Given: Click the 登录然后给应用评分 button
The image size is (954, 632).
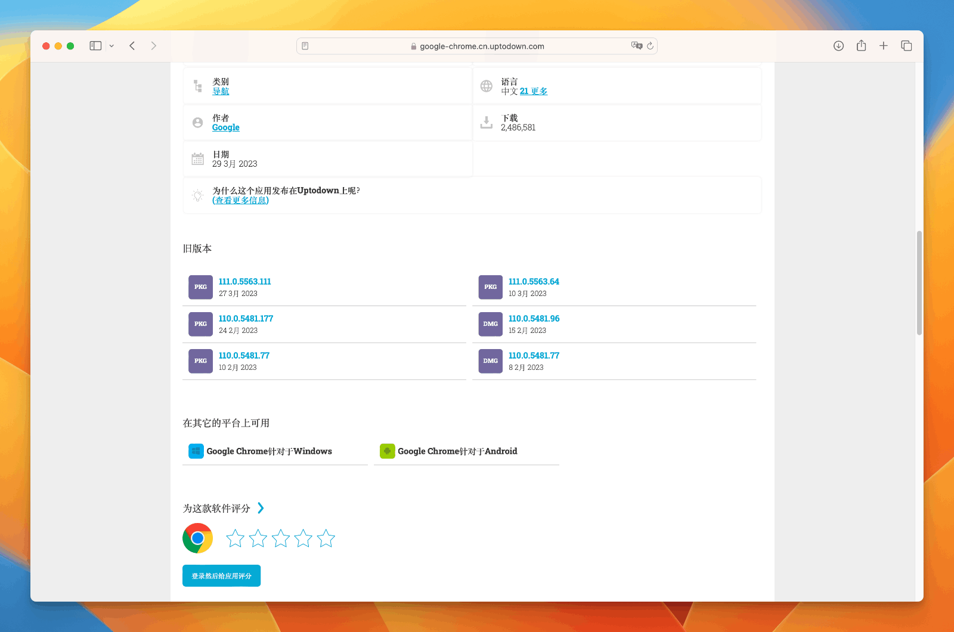Looking at the screenshot, I should 222,576.
